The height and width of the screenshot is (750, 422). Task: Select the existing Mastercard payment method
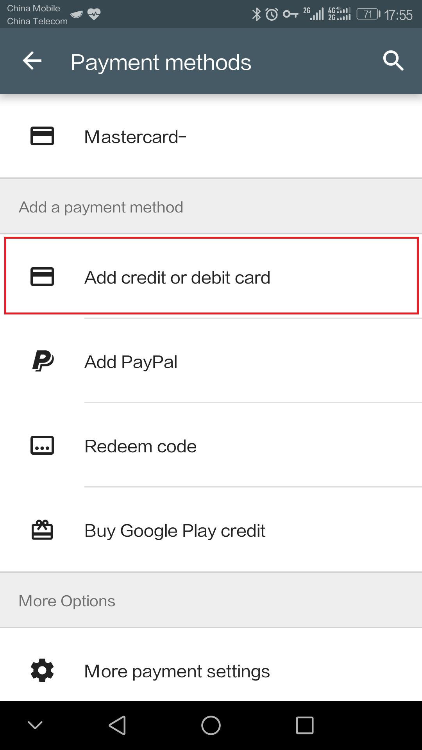[211, 137]
